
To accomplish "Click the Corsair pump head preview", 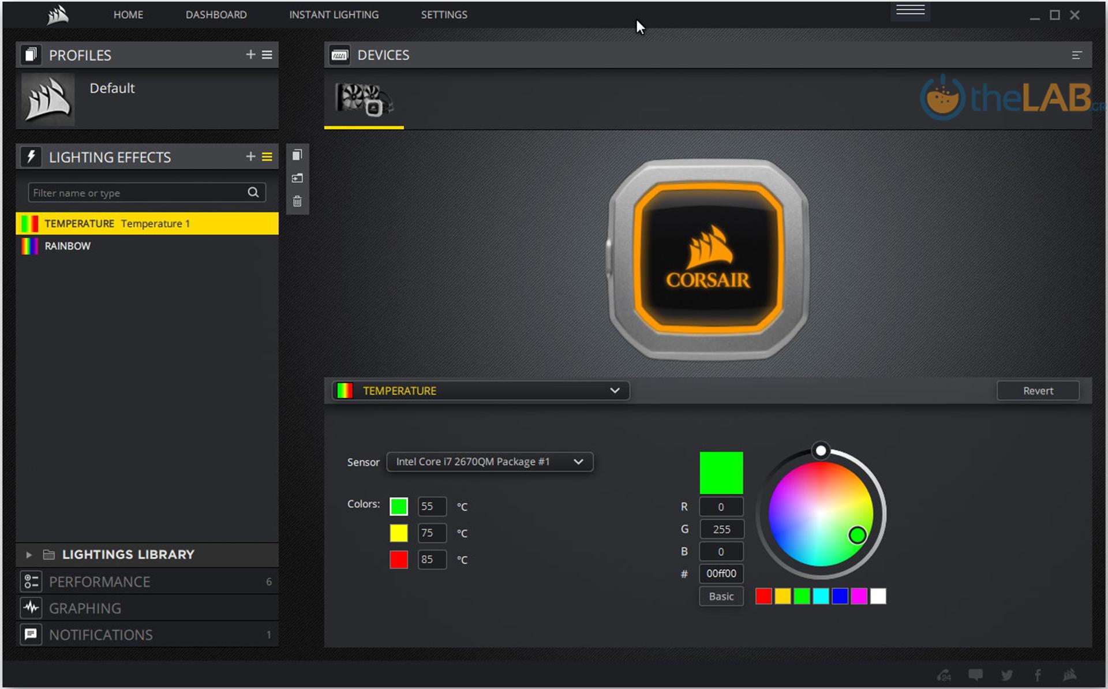I will tap(708, 259).
